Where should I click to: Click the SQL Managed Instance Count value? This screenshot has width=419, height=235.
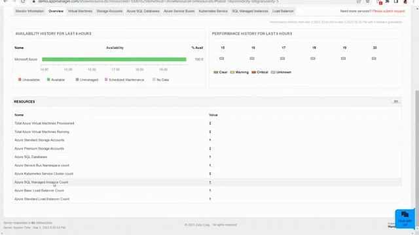tap(210, 182)
